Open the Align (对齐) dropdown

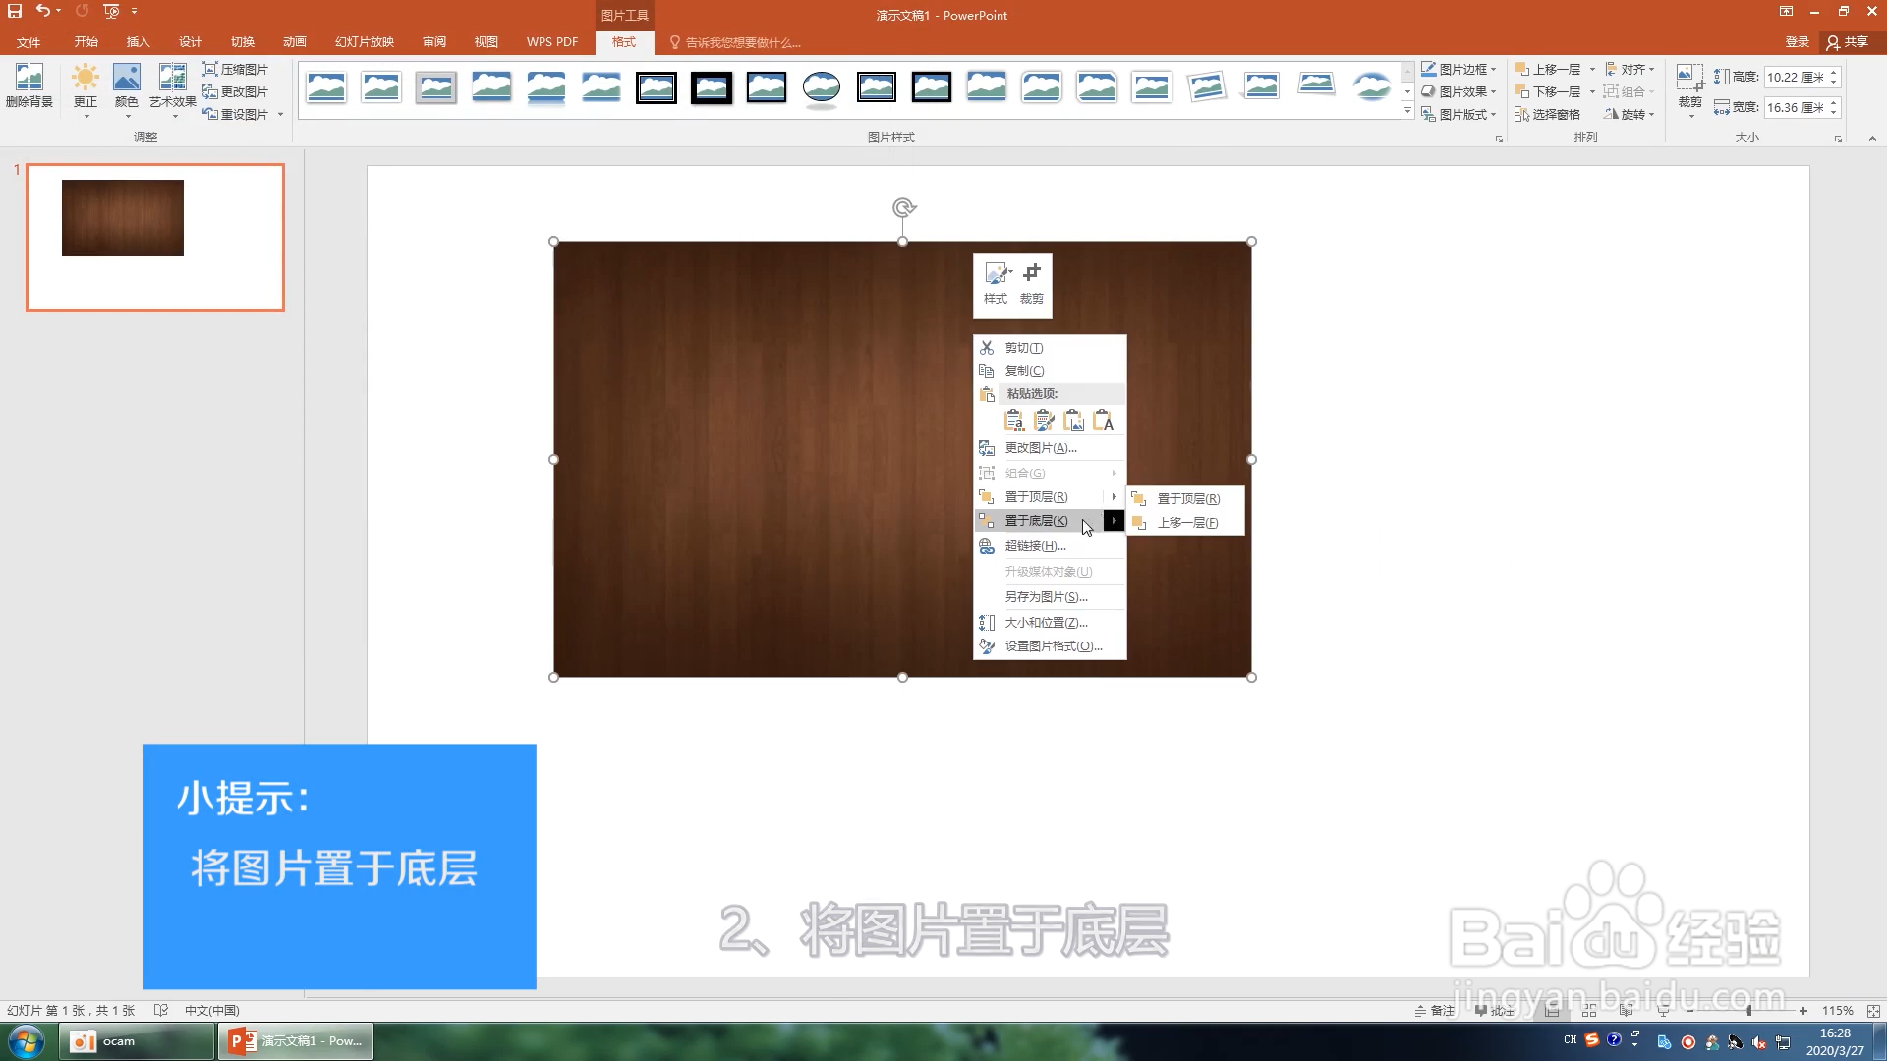coord(1630,69)
